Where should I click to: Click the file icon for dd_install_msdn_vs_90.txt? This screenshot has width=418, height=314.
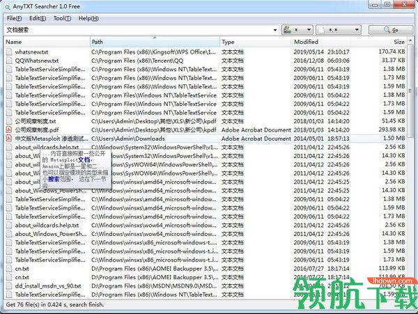tap(9, 286)
